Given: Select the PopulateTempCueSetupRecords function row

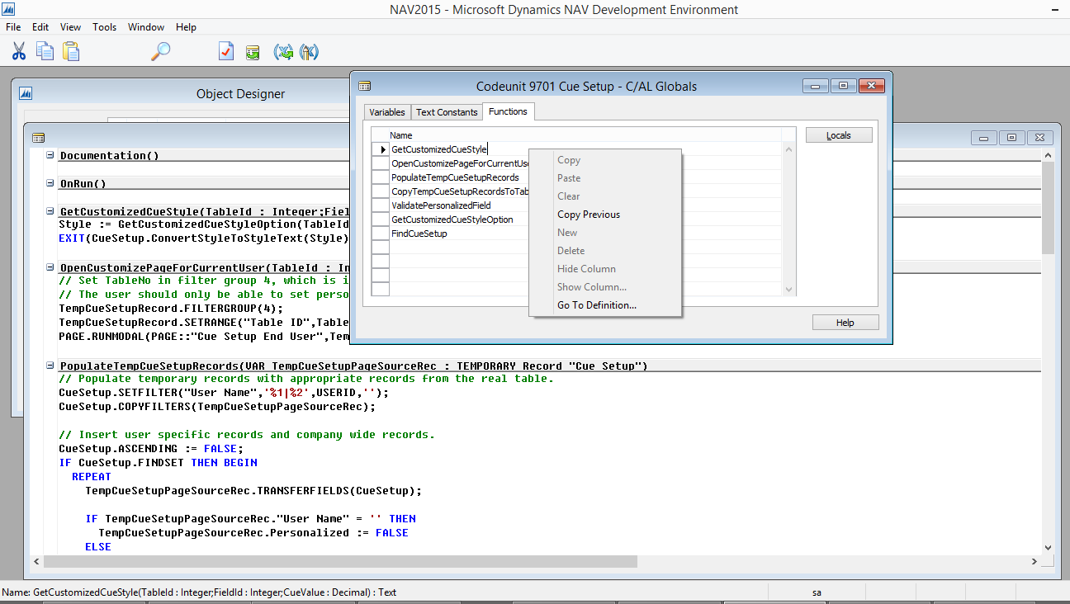Looking at the screenshot, I should coord(459,177).
